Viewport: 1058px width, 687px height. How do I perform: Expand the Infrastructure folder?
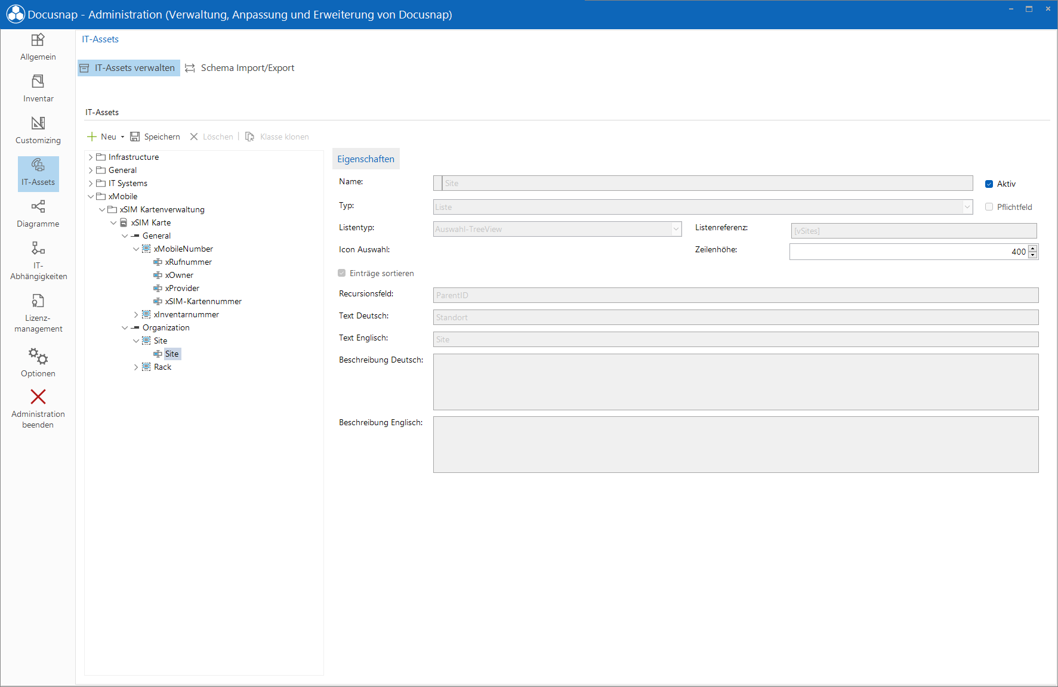(x=91, y=157)
